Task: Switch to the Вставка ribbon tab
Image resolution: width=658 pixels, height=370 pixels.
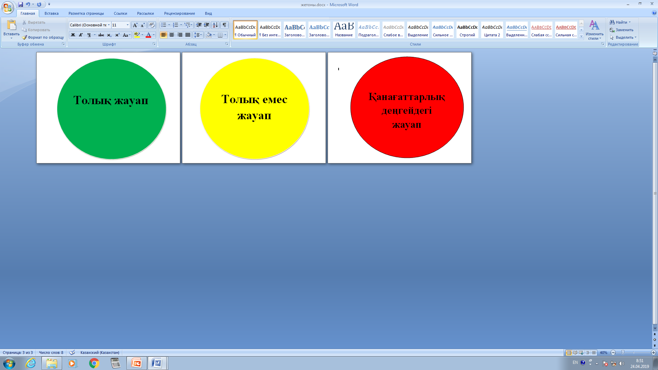Action: pyautogui.click(x=51, y=13)
